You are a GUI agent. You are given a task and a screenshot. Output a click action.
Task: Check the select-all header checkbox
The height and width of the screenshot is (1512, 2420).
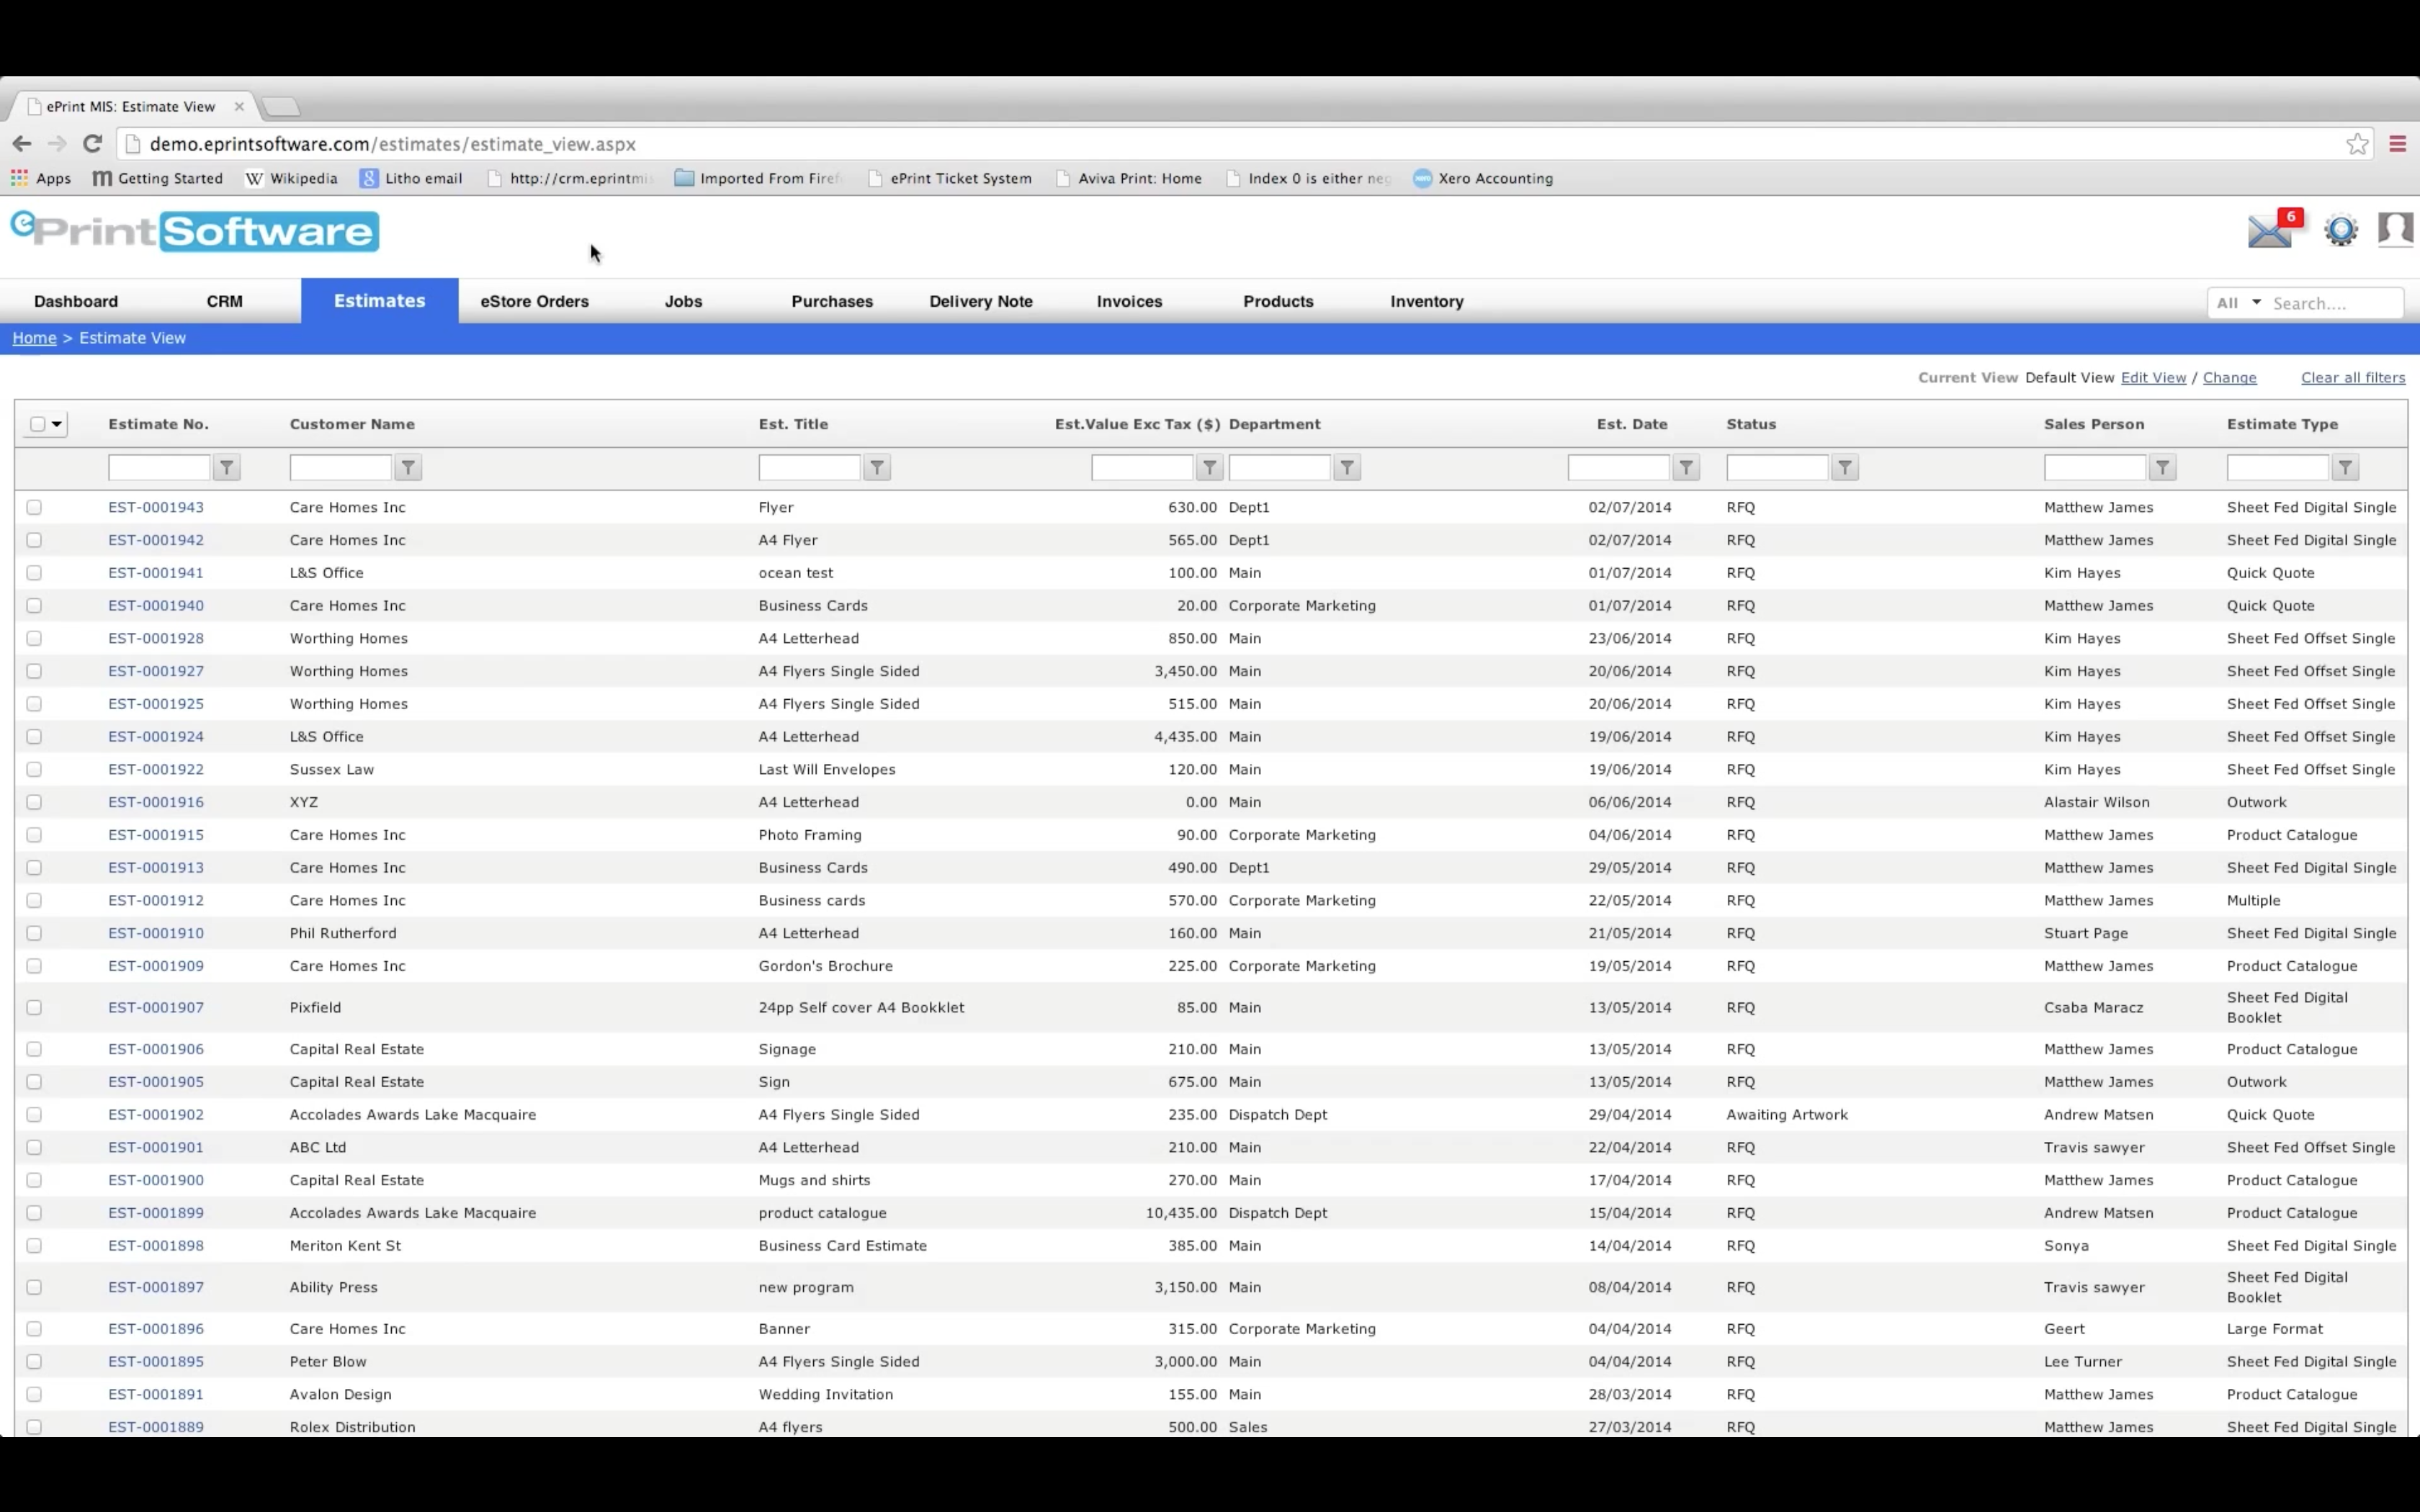[38, 424]
